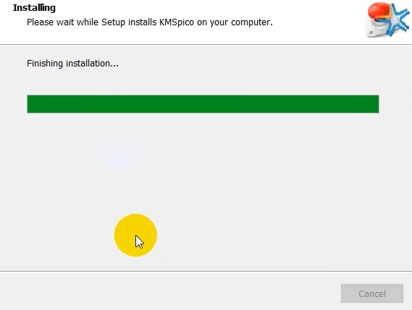This screenshot has width=412, height=310.
Task: Click the setup wizard icon in header
Action: pos(387,20)
